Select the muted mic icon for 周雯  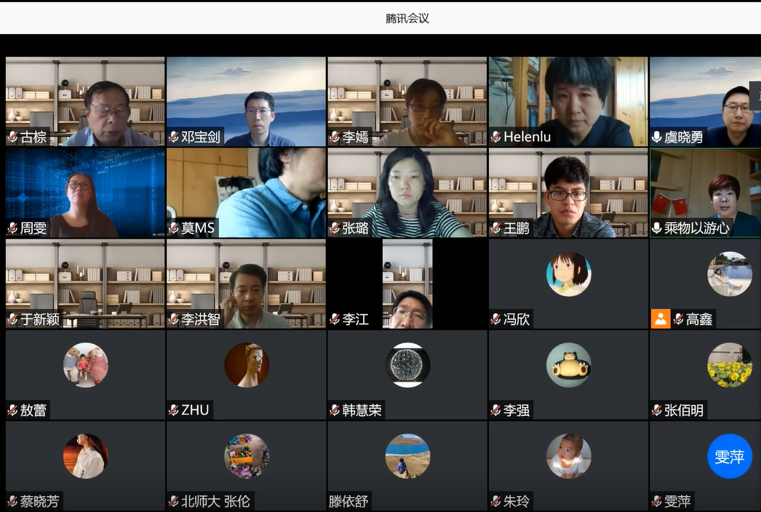[12, 228]
